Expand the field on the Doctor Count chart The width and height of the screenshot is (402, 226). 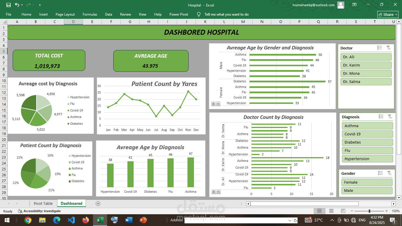tap(214, 192)
